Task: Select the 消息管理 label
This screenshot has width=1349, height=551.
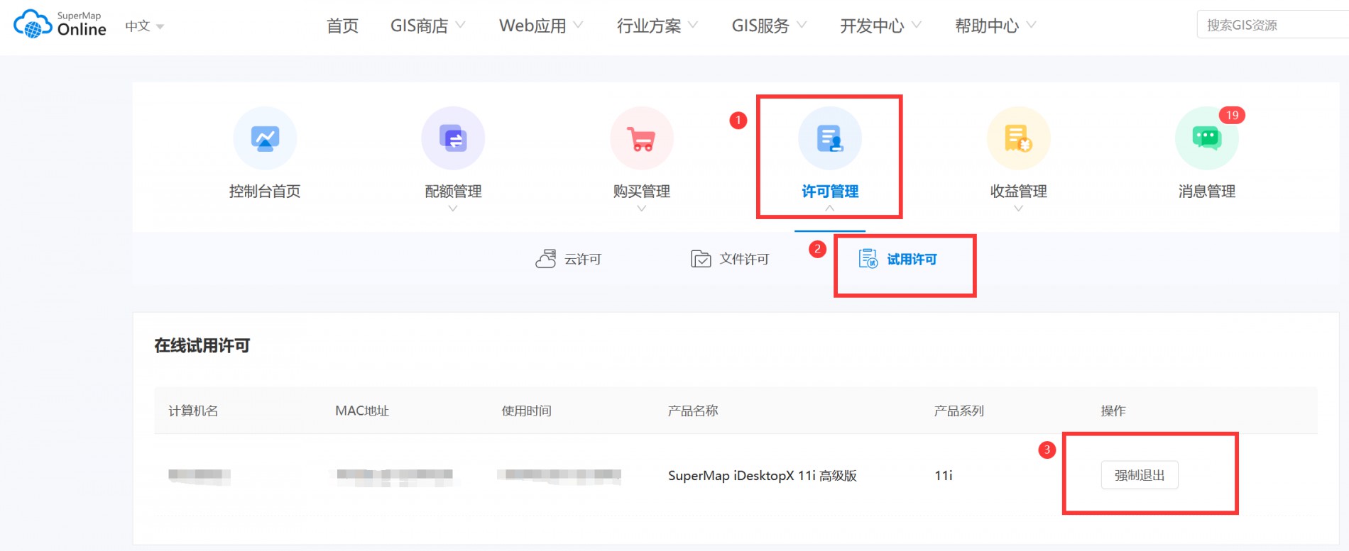Action: [1207, 191]
